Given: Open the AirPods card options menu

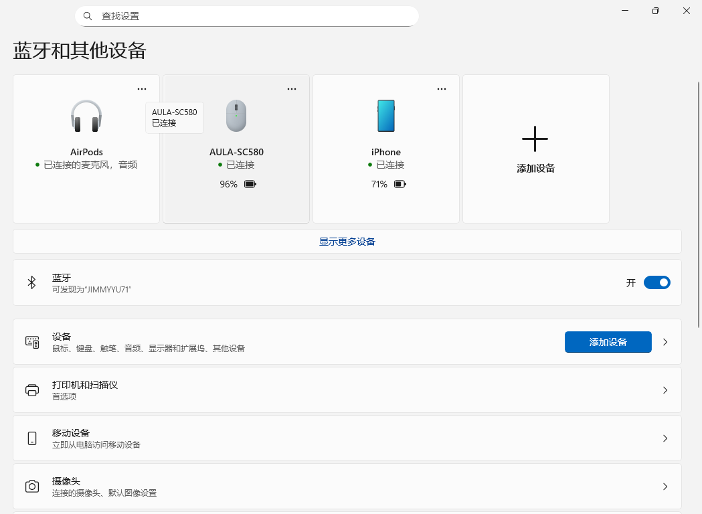Looking at the screenshot, I should [x=142, y=88].
